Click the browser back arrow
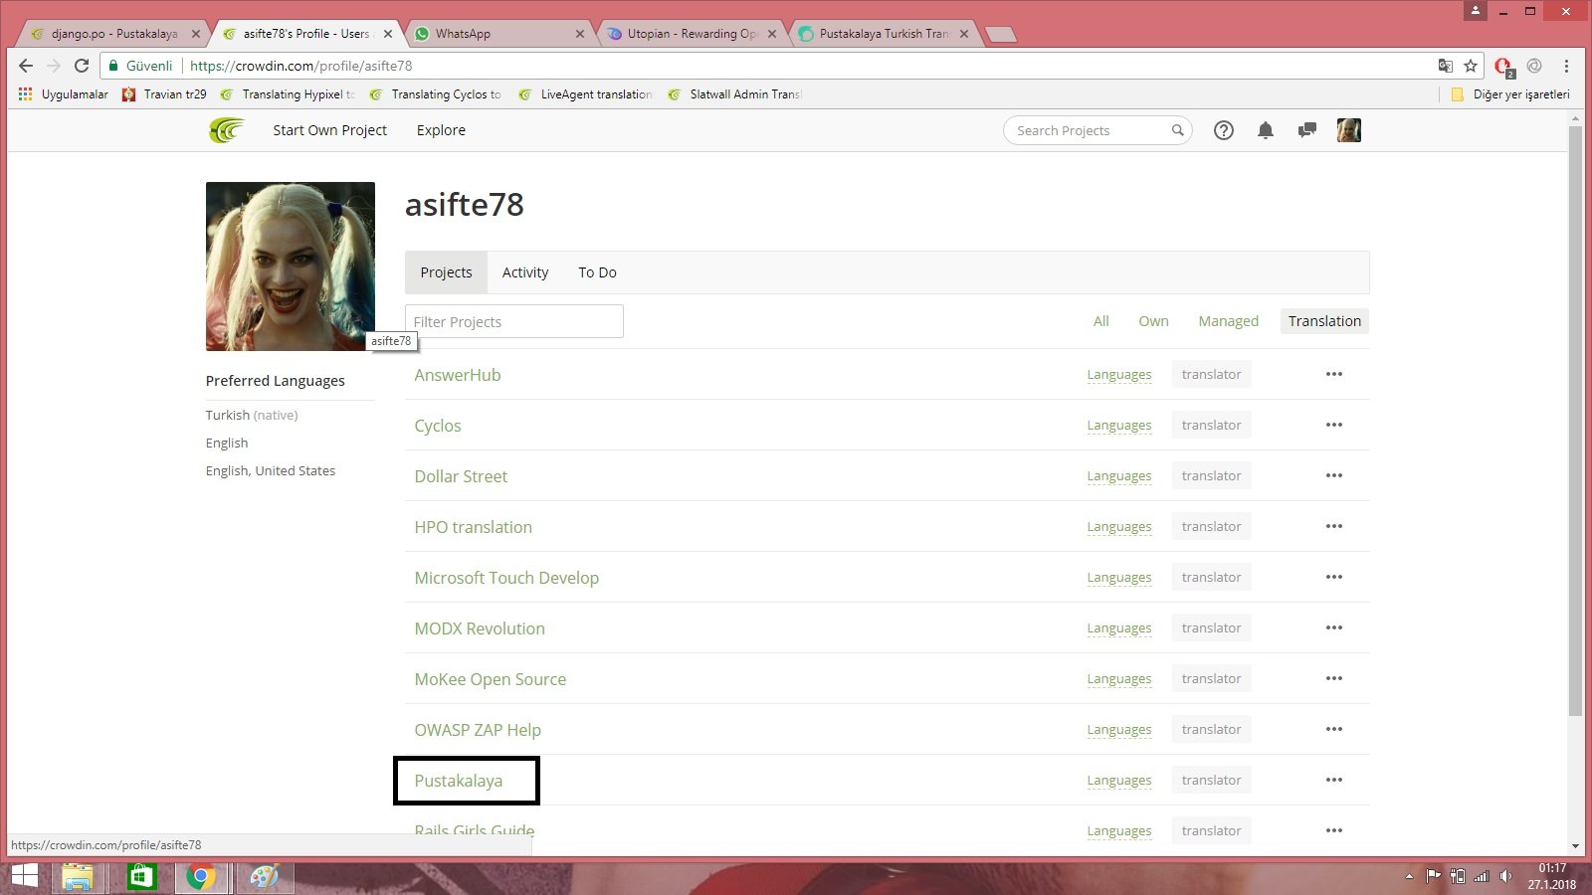The width and height of the screenshot is (1592, 895). click(x=26, y=66)
